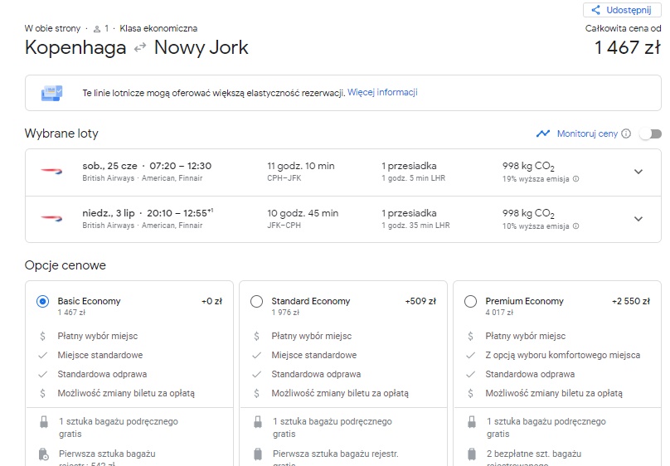Click the CPH–JFK route label
This screenshot has height=466, width=670.
click(284, 178)
